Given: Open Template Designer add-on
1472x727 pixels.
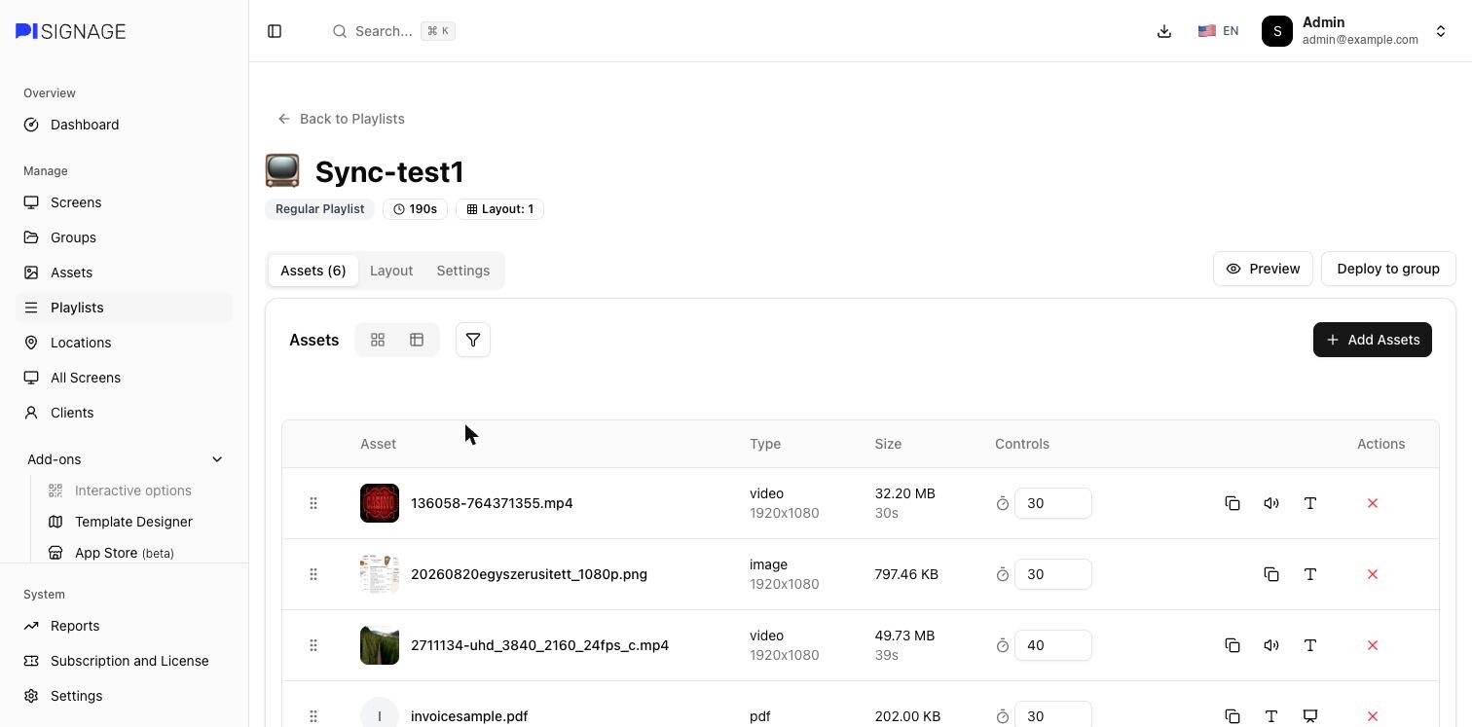Looking at the screenshot, I should 134,522.
